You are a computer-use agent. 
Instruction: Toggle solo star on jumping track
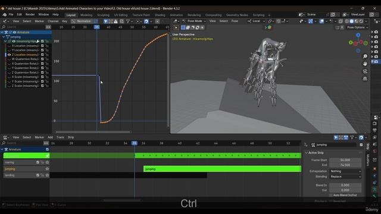tap(47, 169)
